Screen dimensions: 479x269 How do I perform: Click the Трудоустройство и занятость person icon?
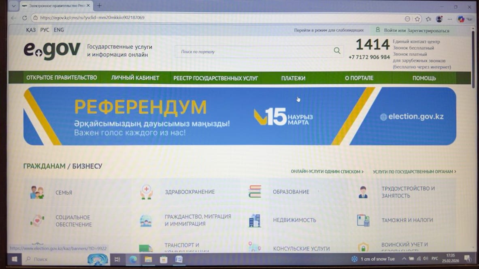[x=363, y=192]
